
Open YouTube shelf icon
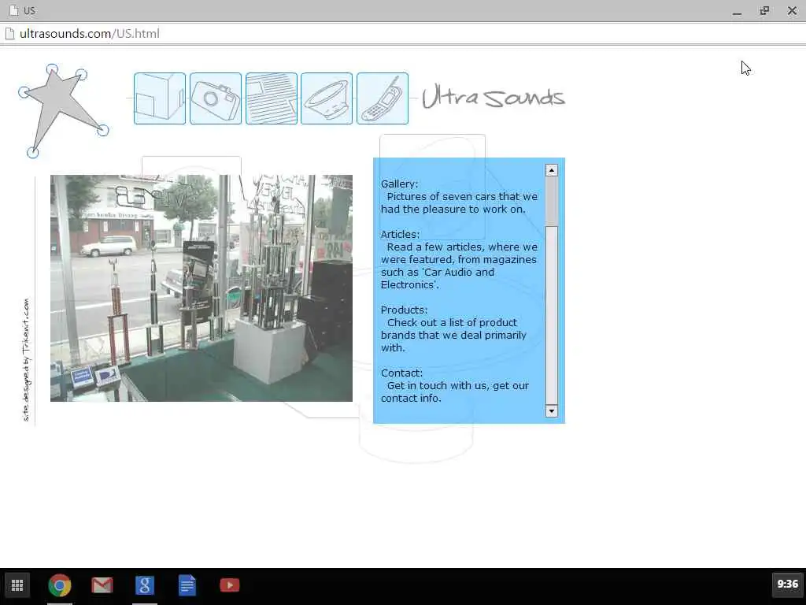(x=229, y=585)
